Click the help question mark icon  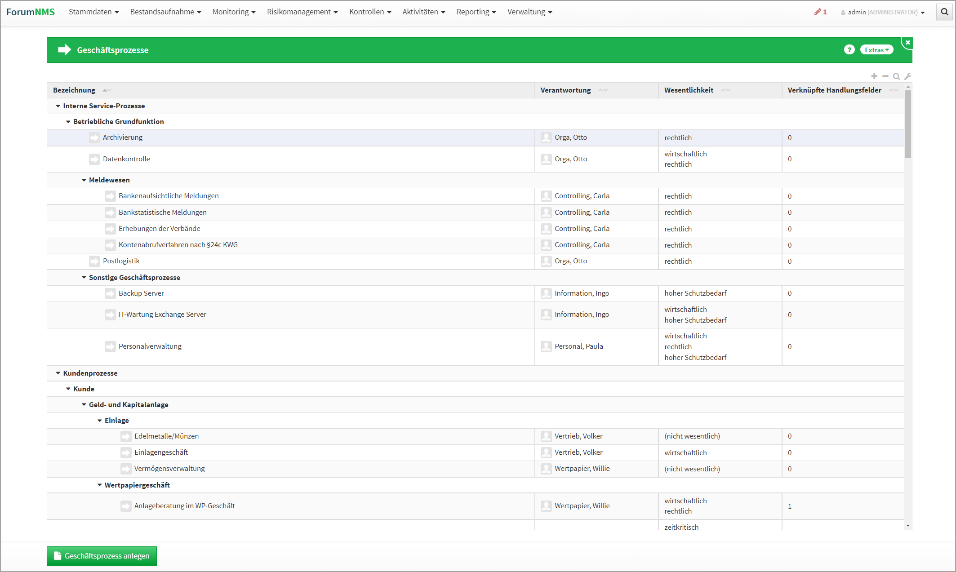[849, 50]
